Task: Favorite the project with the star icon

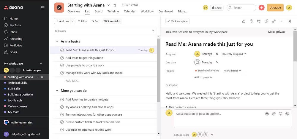Action: (115, 5)
